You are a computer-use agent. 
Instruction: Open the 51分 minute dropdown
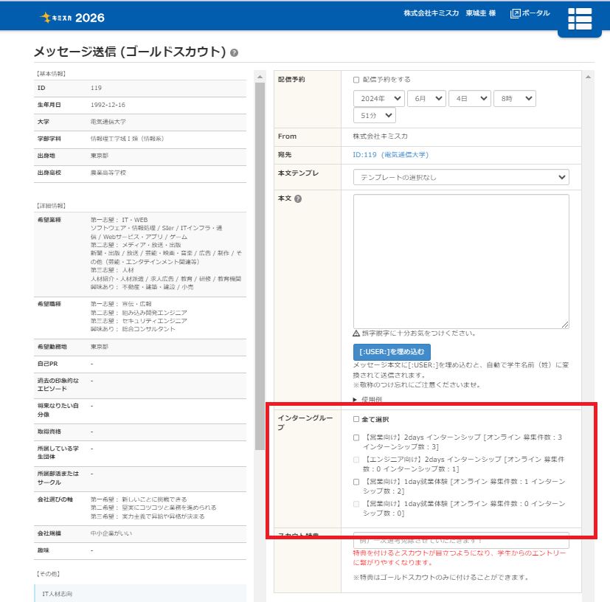click(x=375, y=115)
